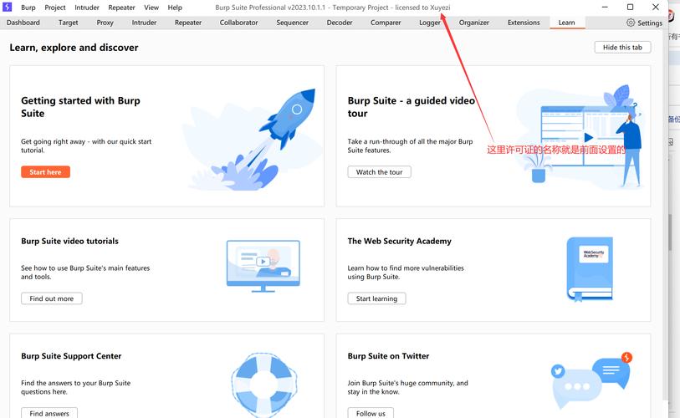Open the Project menu
This screenshot has height=418, width=680.
(55, 8)
